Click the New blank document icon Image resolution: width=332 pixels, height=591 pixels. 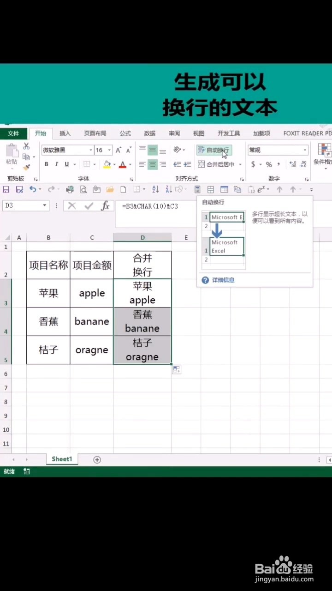tap(123, 189)
